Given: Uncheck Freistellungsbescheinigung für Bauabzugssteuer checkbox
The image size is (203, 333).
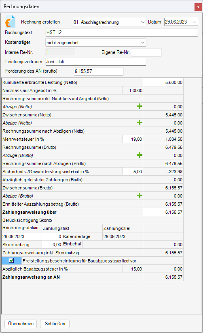Looking at the screenshot, I should pos(11,260).
